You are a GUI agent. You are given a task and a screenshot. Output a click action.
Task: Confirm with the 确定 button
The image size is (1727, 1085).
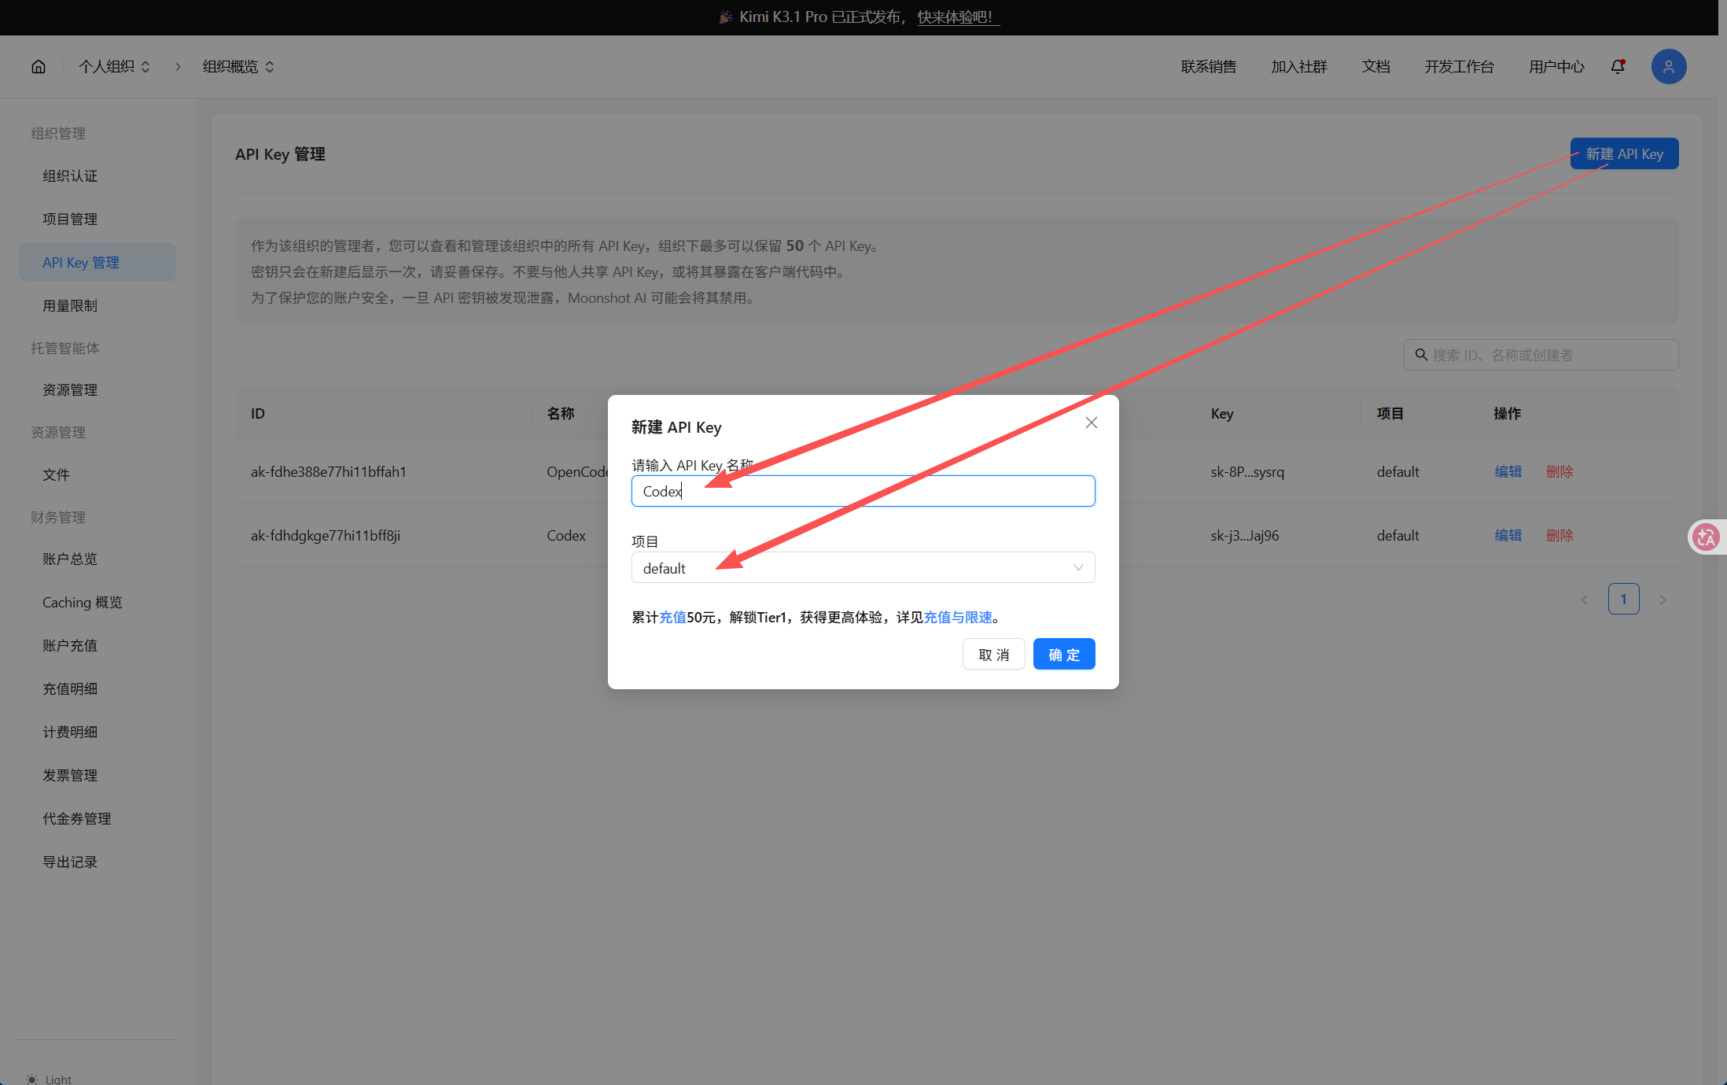coord(1064,655)
